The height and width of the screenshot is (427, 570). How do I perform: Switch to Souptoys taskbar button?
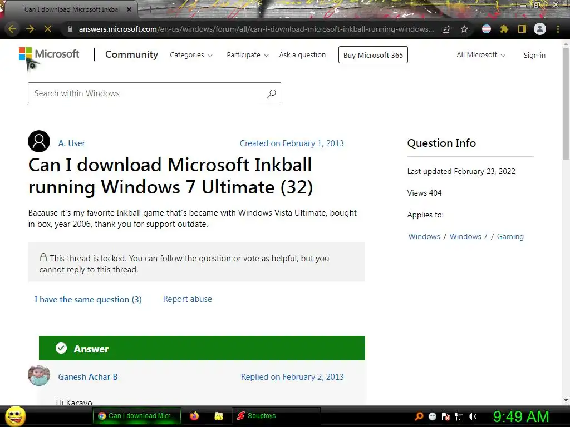pyautogui.click(x=276, y=416)
